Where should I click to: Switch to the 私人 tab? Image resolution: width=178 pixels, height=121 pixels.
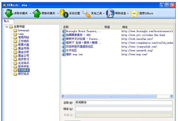click(x=7, y=21)
